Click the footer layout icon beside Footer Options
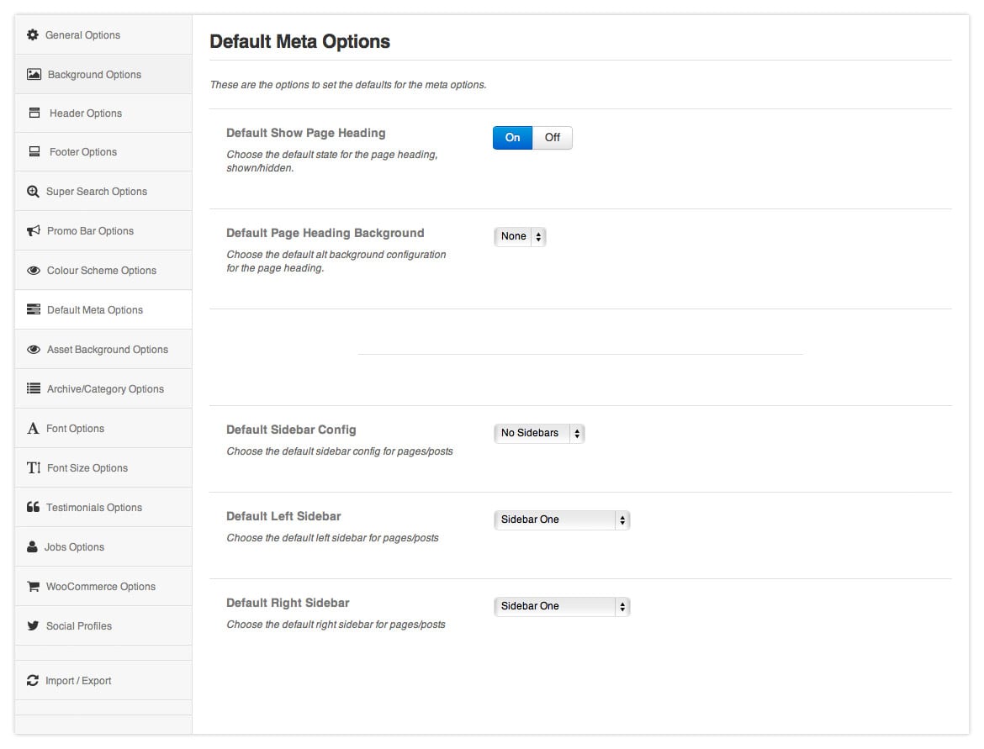Image resolution: width=984 pixels, height=749 pixels. pos(34,152)
